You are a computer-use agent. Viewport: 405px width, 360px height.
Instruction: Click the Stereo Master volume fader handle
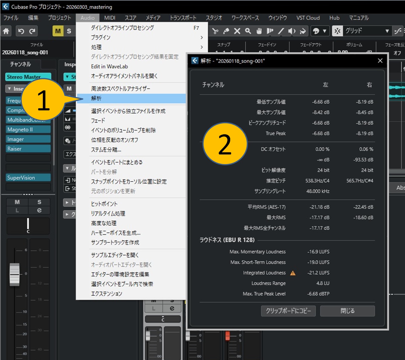[15, 274]
